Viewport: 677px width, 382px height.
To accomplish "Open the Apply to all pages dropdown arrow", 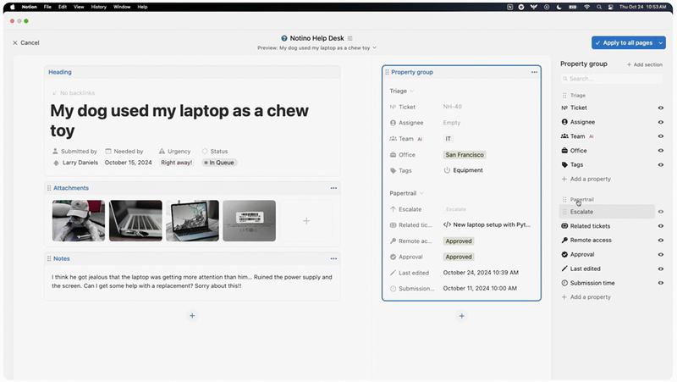I will (x=661, y=43).
